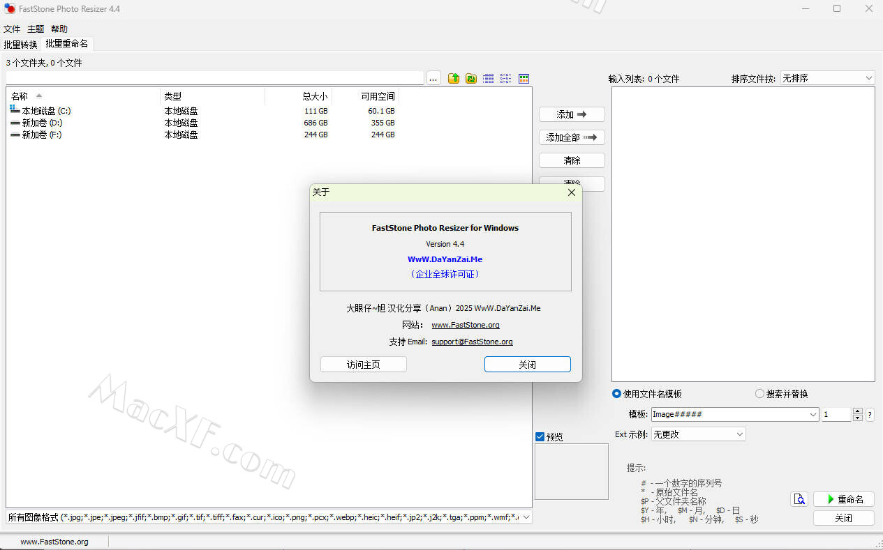The height and width of the screenshot is (550, 883).
Task: Open the 排序文件按 sort dropdown
Action: point(827,78)
